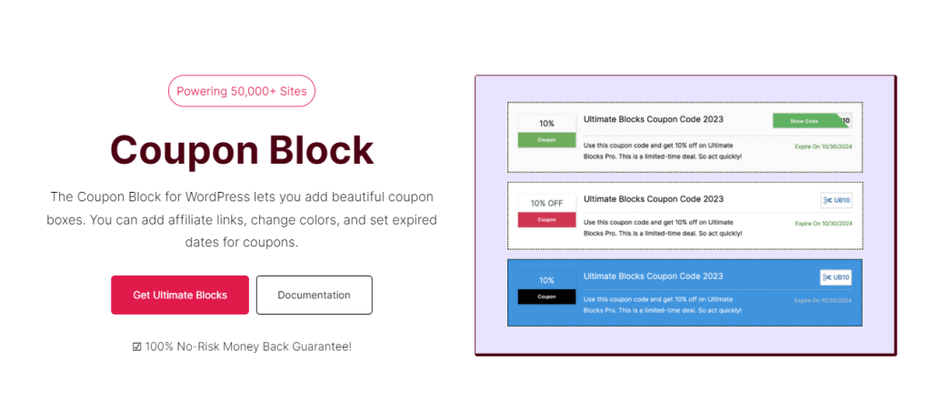Viewport: 931px width, 401px height.
Task: Click the Get Ultimate Blocks button
Action: point(180,295)
